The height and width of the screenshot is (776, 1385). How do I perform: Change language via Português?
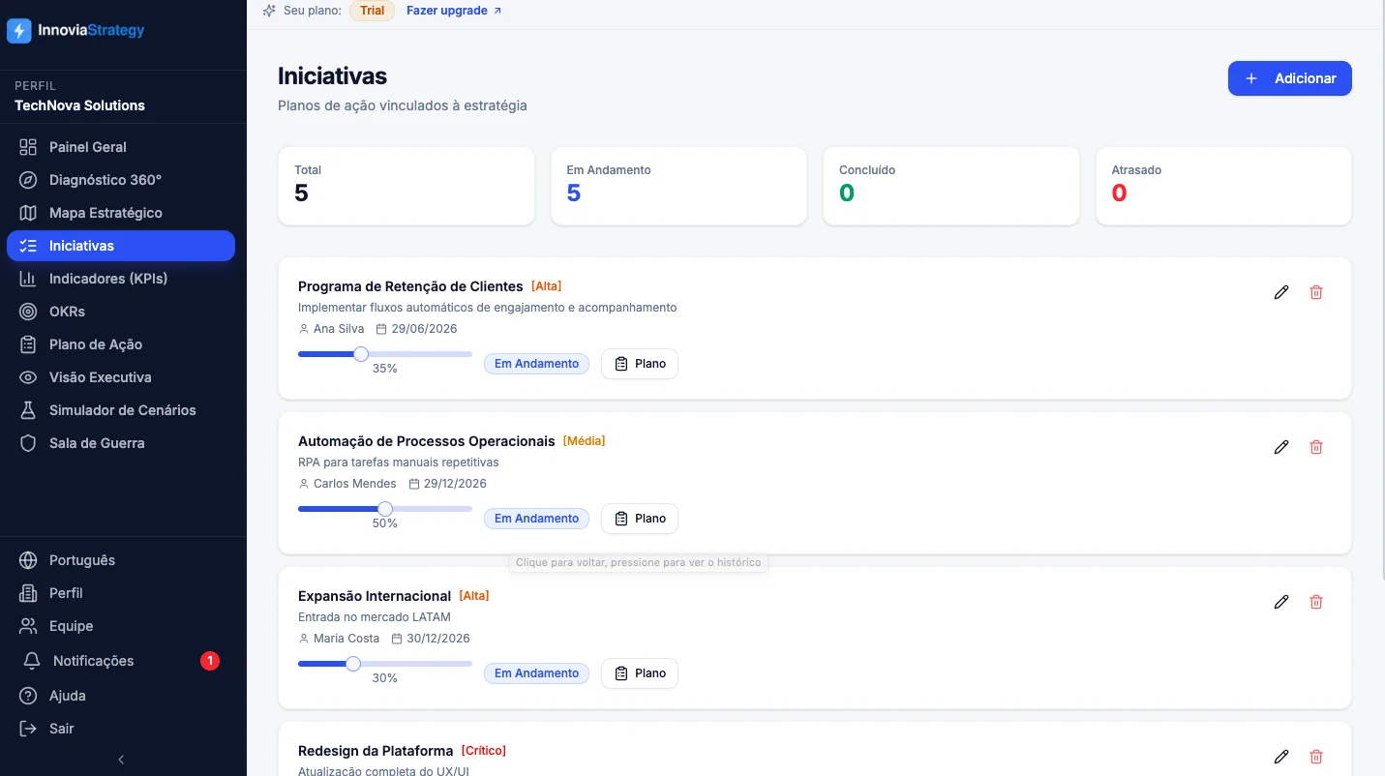tap(121, 560)
